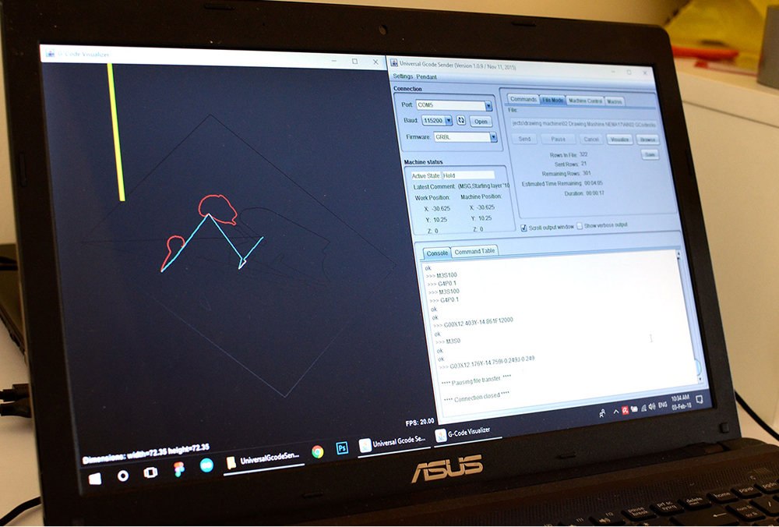Click the round blue app icon on taskbar
The image size is (779, 527).
(x=206, y=465)
